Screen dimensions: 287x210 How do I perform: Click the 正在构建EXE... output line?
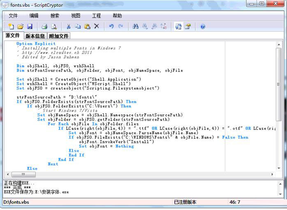pos(19,183)
